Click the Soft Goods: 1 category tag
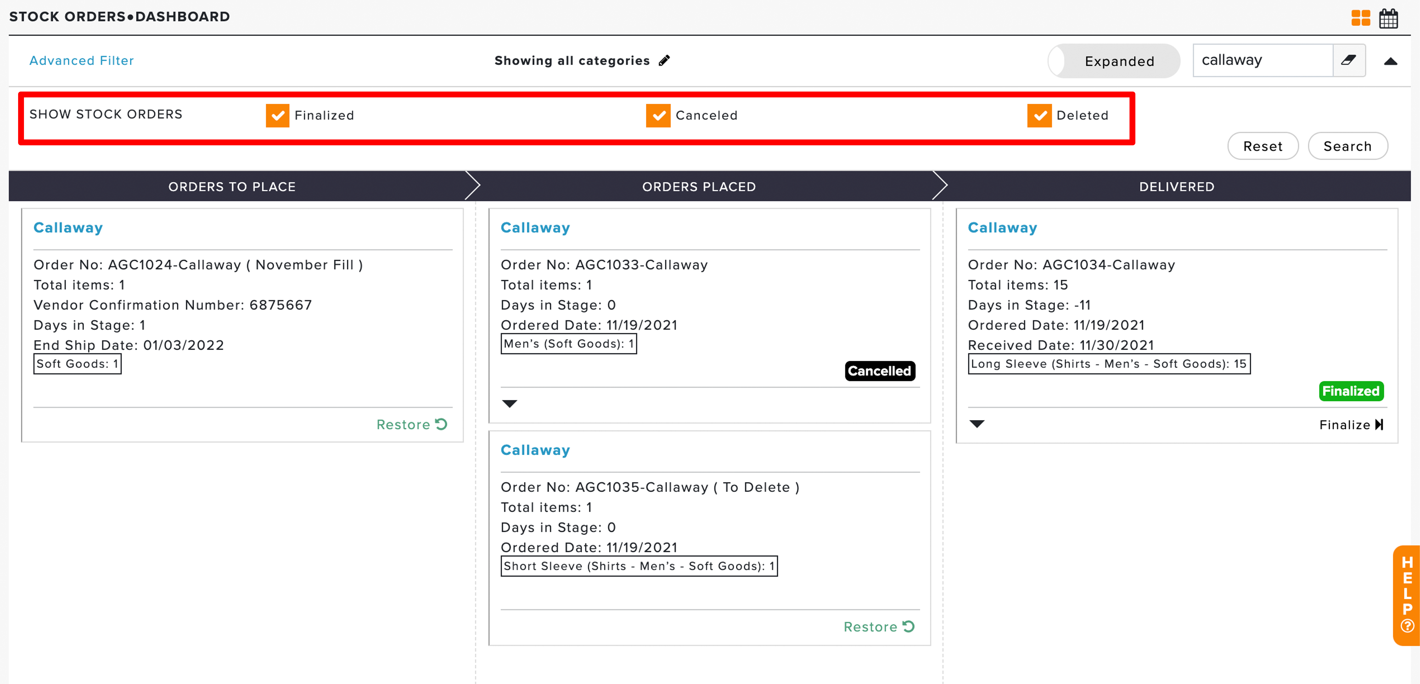The image size is (1420, 684). tap(77, 364)
